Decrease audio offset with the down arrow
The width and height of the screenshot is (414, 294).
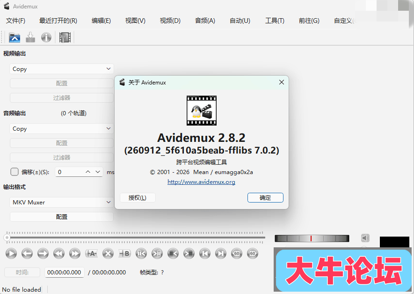click(x=98, y=172)
